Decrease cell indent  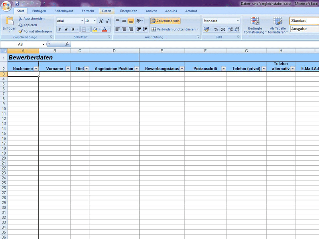click(138, 29)
